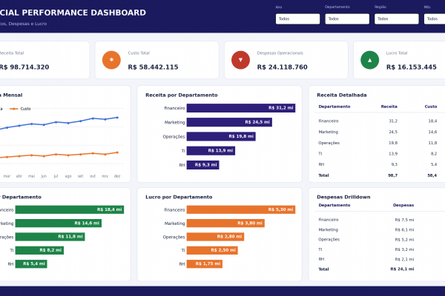Screen dimensions: 445x296
Task: Click the Despesas Operacionais value R$ 24.118.760
Action: (282, 67)
